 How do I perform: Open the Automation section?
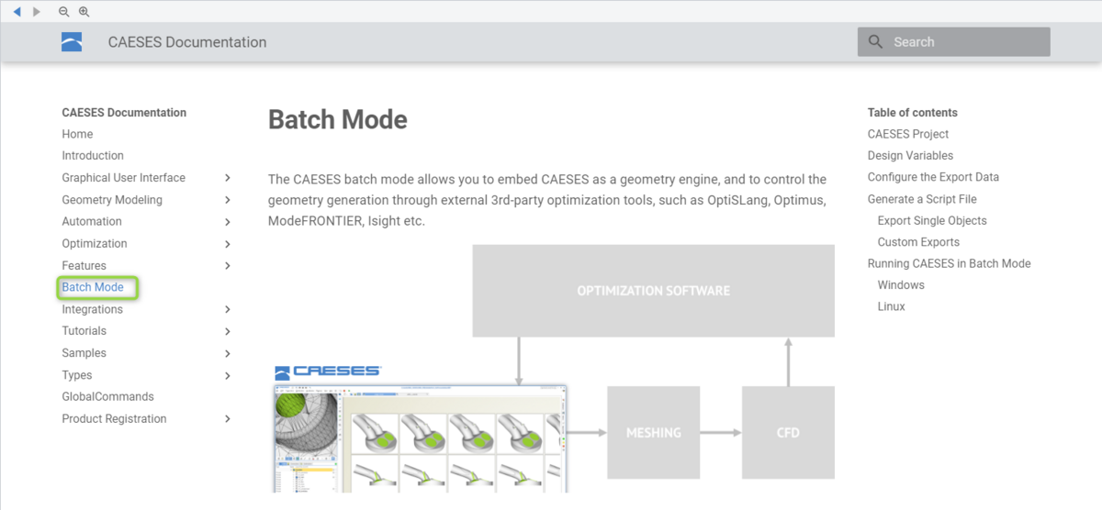pyautogui.click(x=92, y=221)
